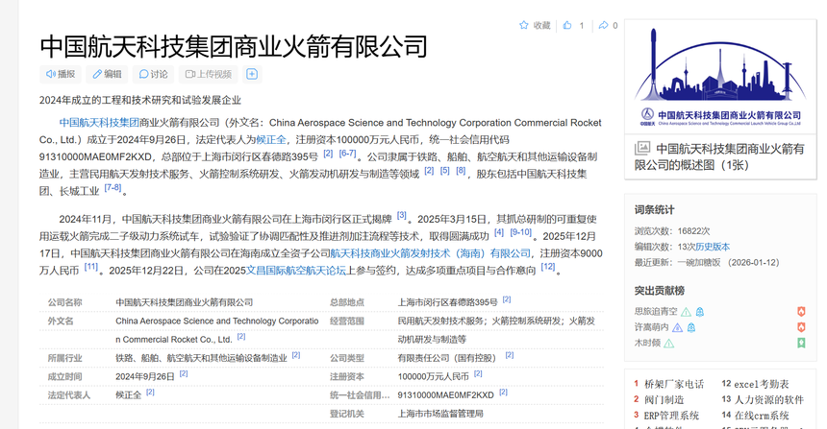The image size is (827, 429).
Task: Open the 候正全 link in intro
Action: click(271, 140)
